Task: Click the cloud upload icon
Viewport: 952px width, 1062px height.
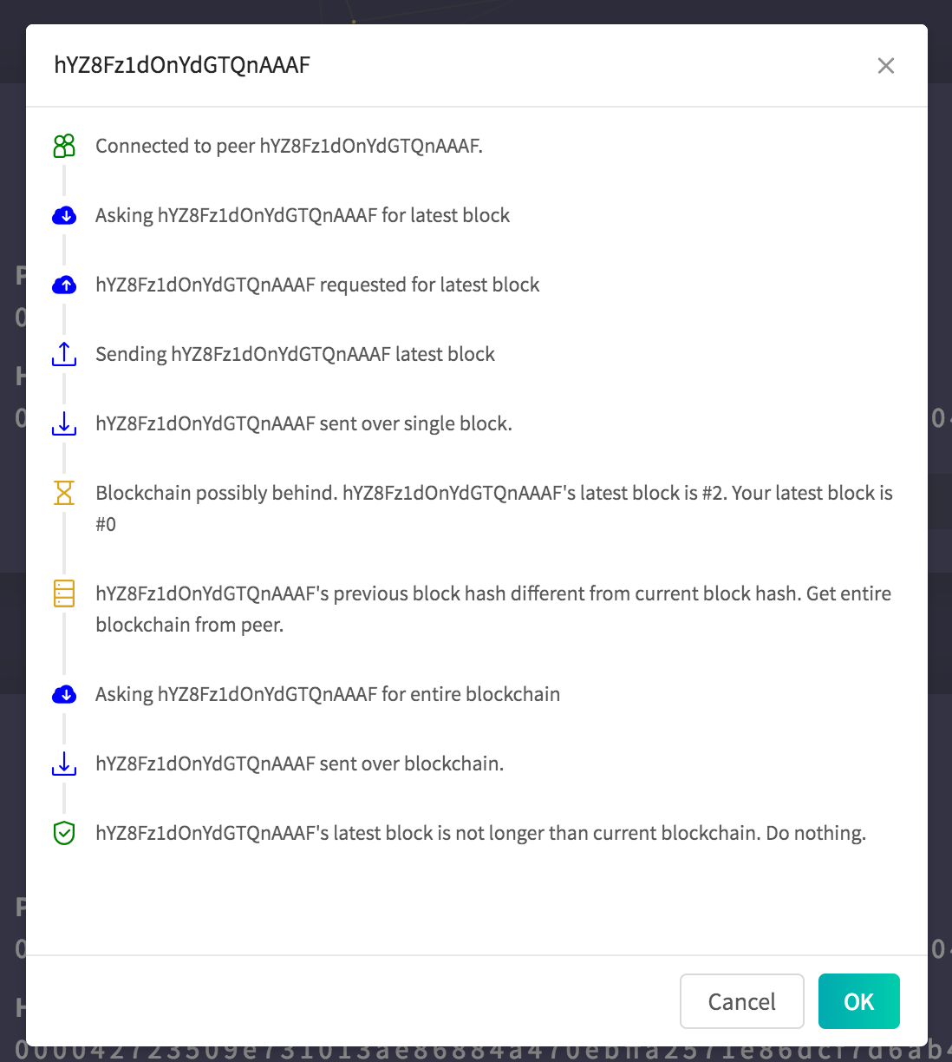Action: pos(64,285)
